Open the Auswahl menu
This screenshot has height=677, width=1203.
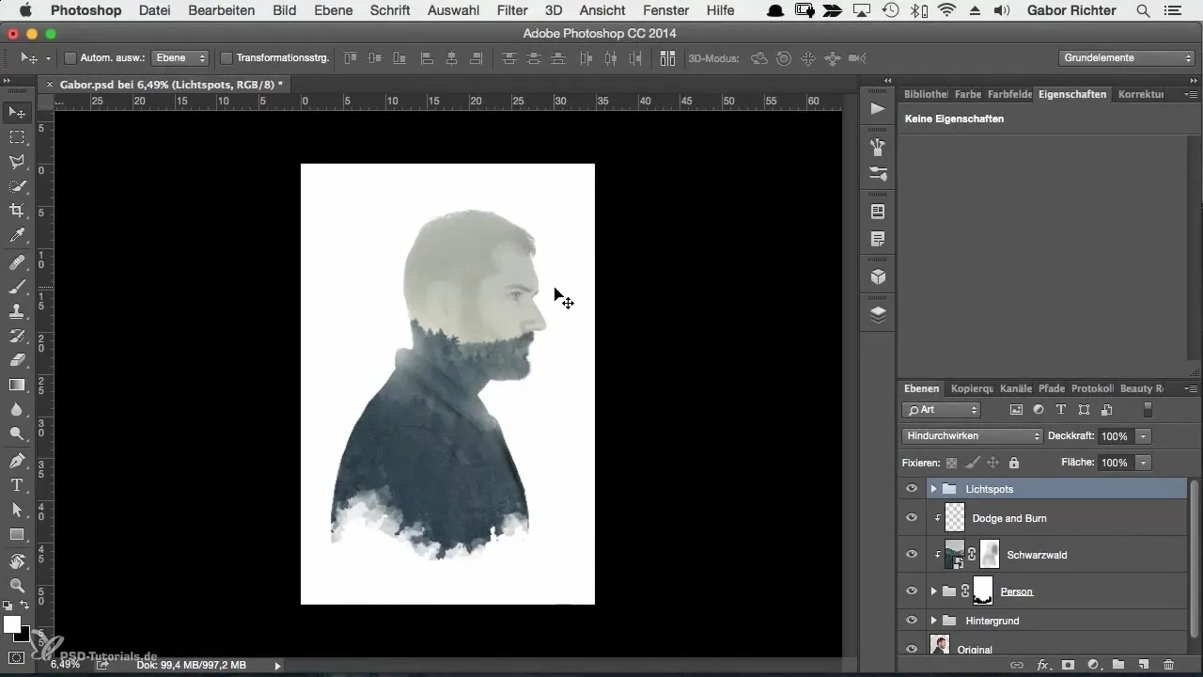coord(453,10)
